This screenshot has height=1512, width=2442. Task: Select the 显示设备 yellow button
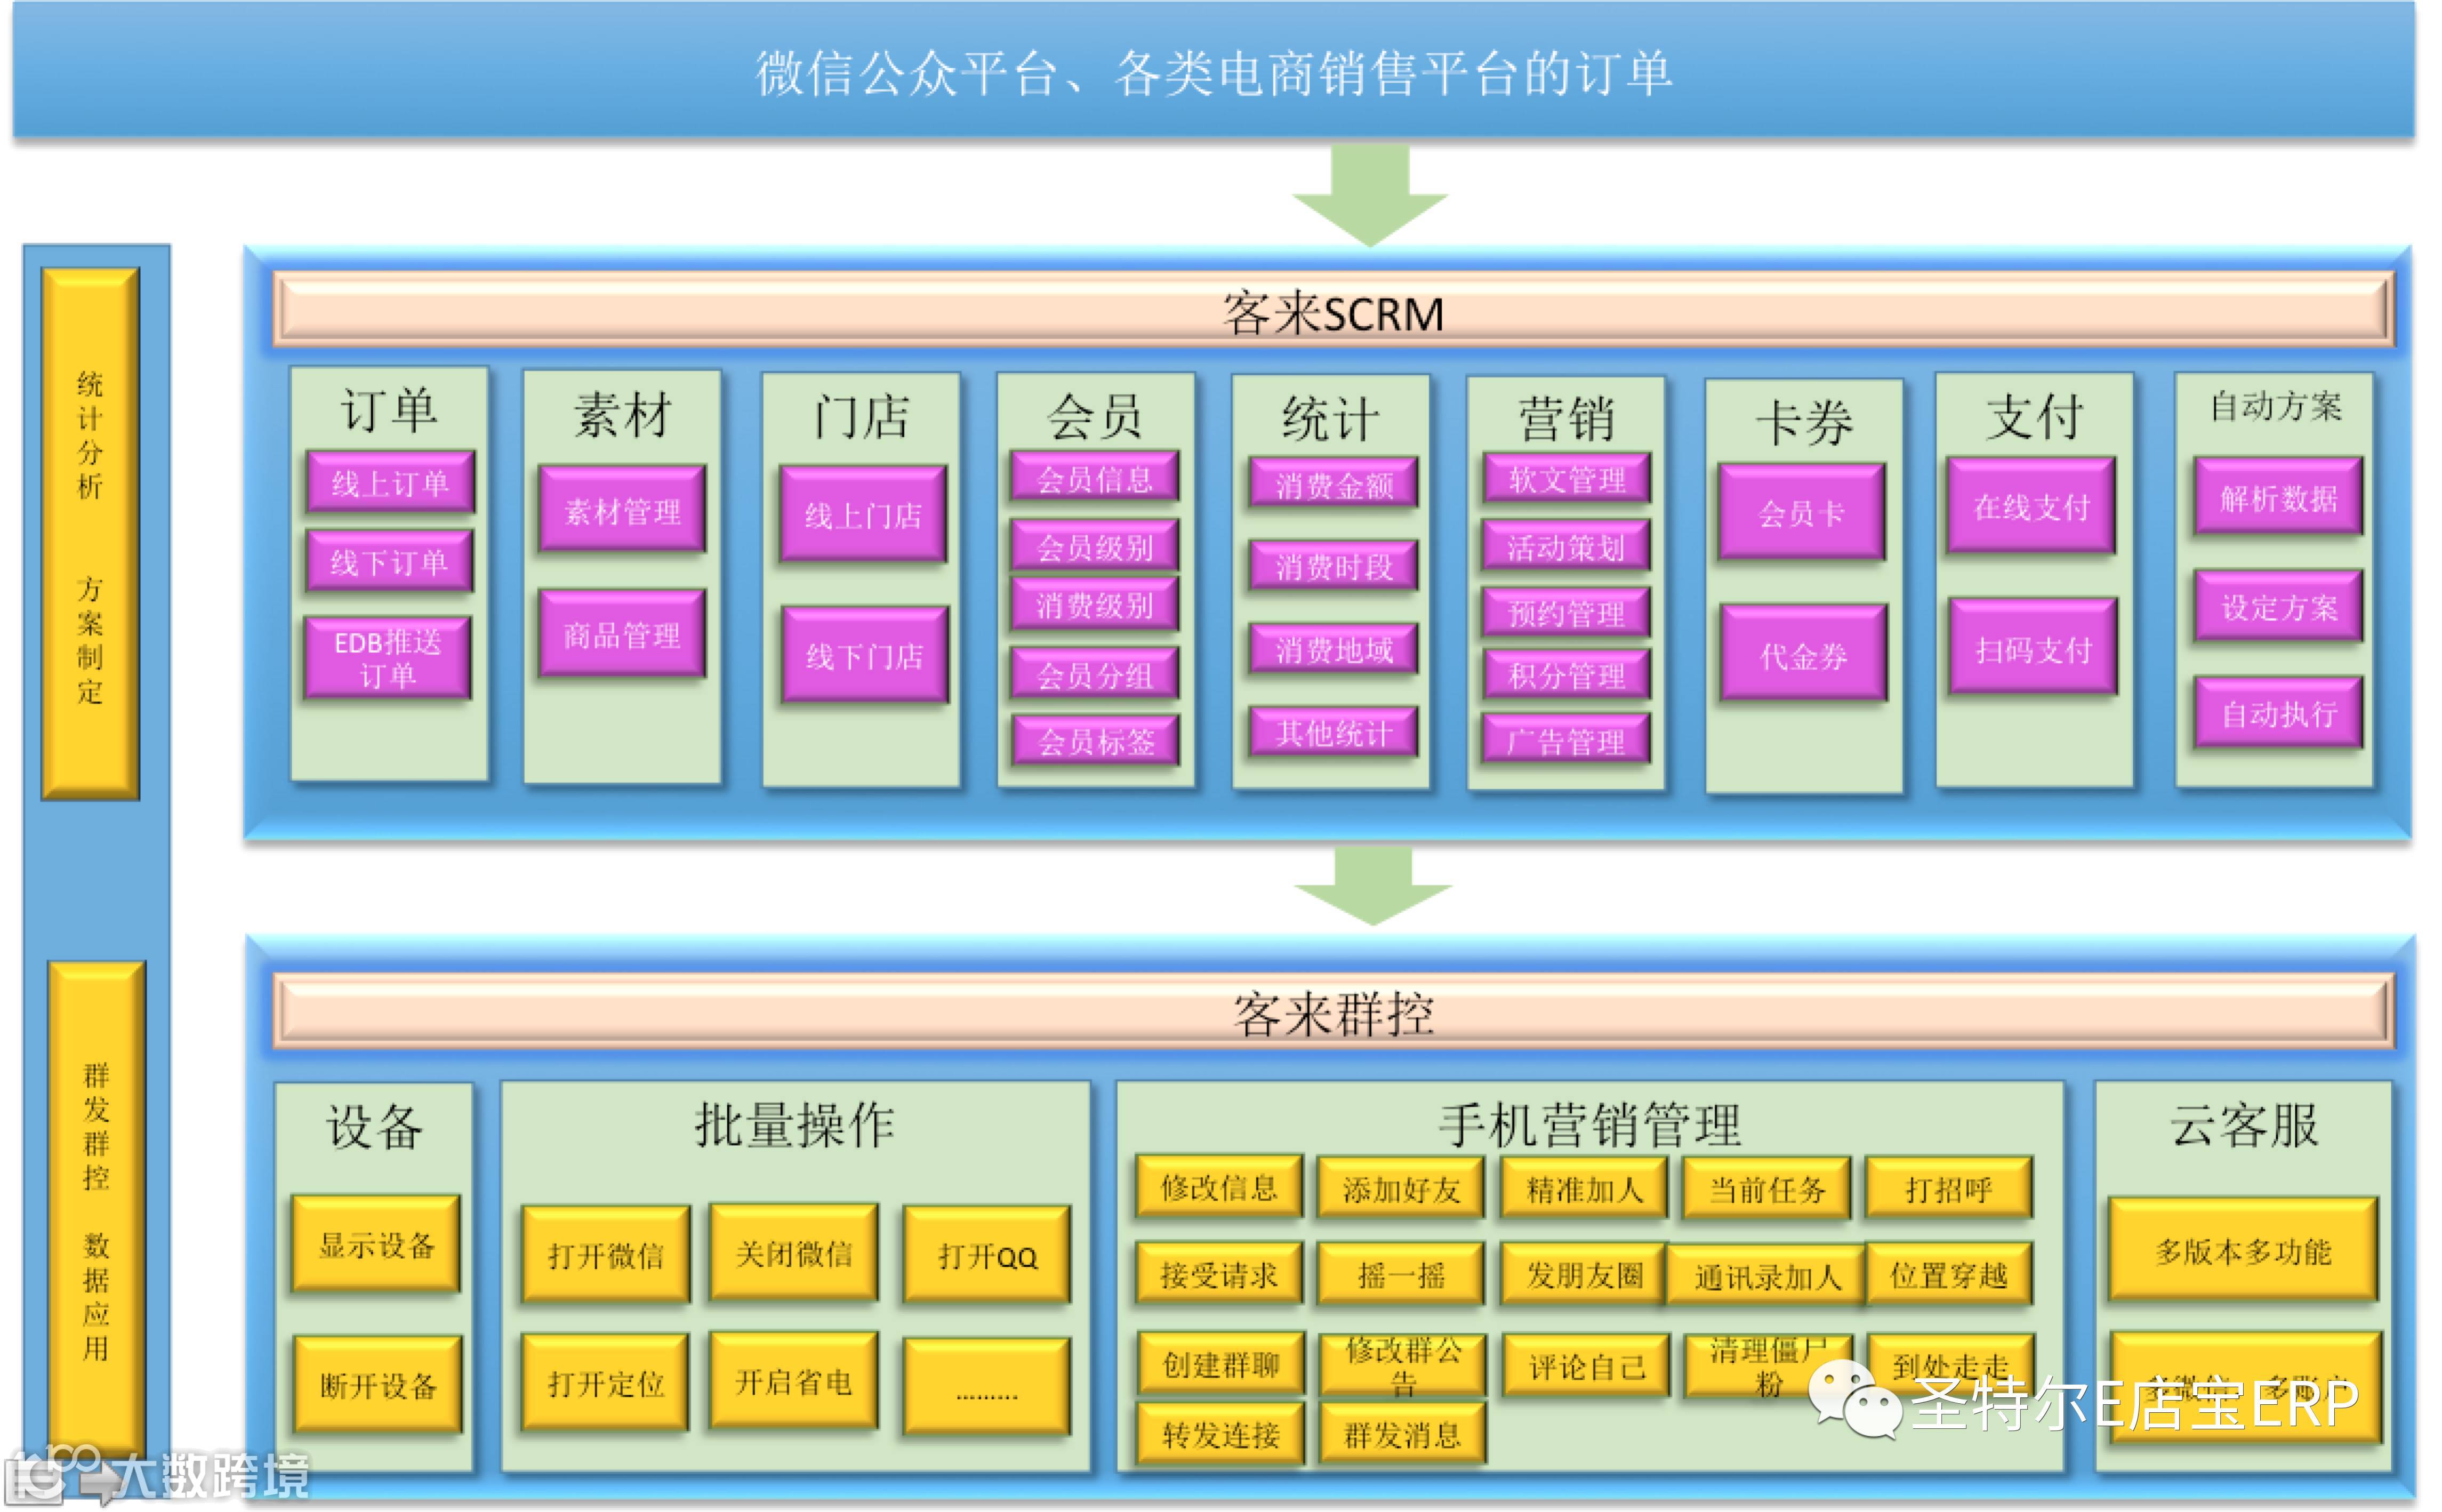[376, 1244]
